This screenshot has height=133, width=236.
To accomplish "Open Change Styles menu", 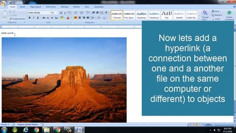I will [x=205, y=15].
